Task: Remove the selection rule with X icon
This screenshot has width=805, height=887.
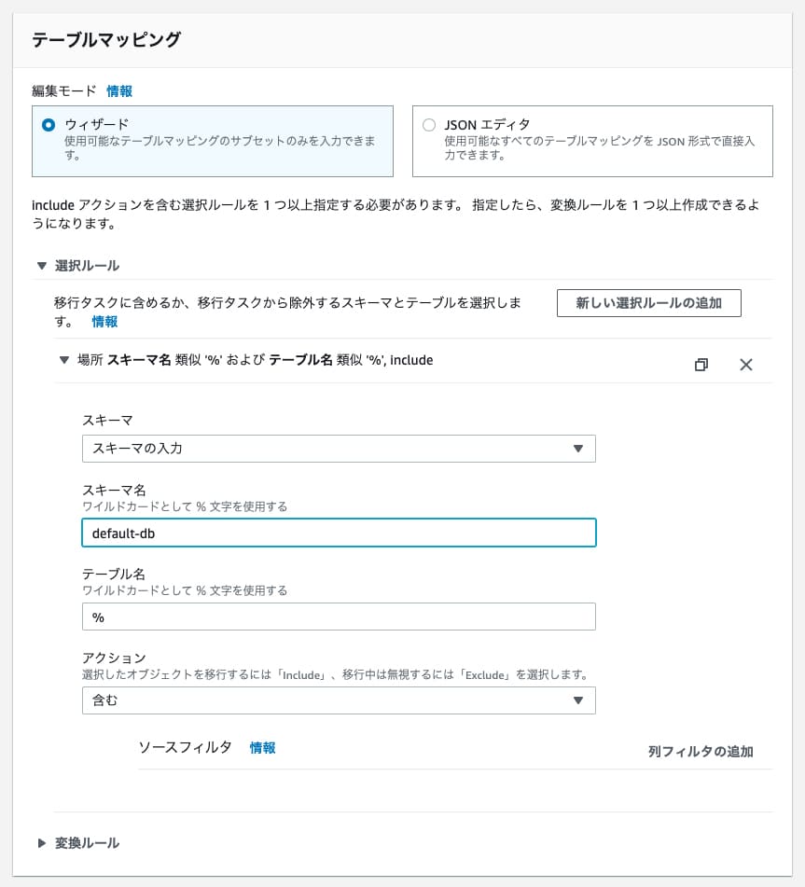Action: coord(745,365)
